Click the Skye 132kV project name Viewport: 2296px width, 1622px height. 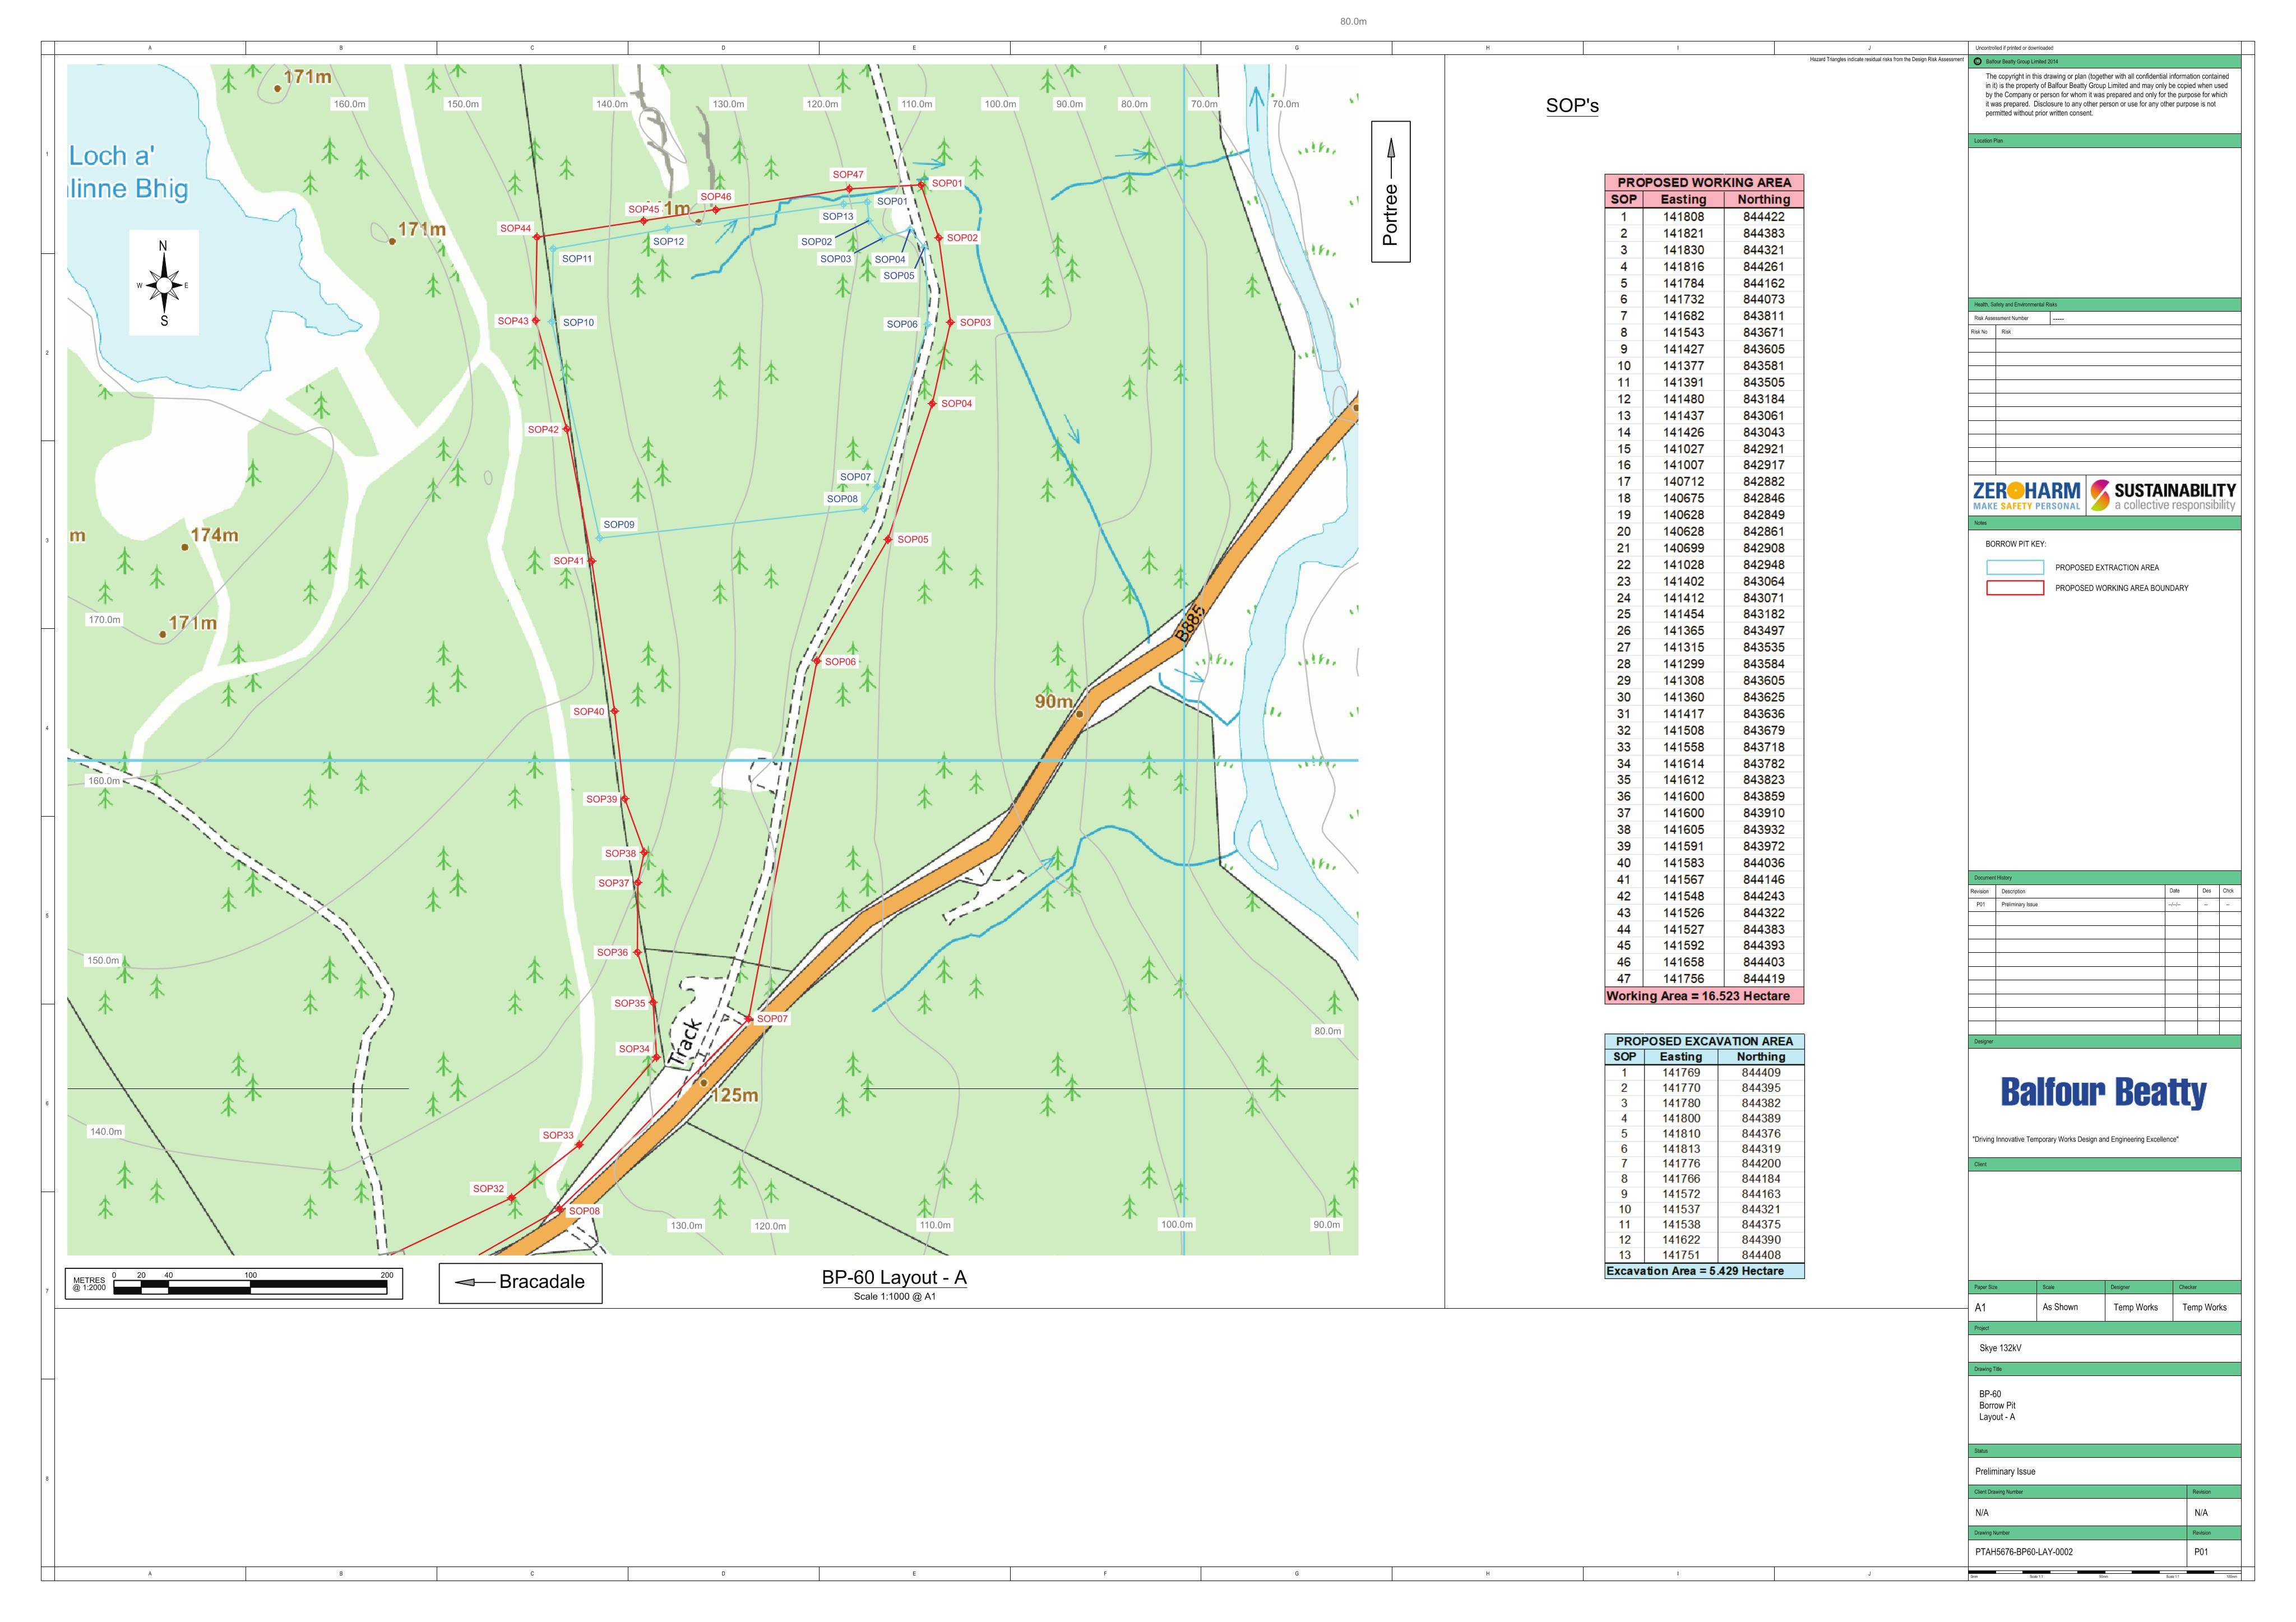point(2000,1348)
